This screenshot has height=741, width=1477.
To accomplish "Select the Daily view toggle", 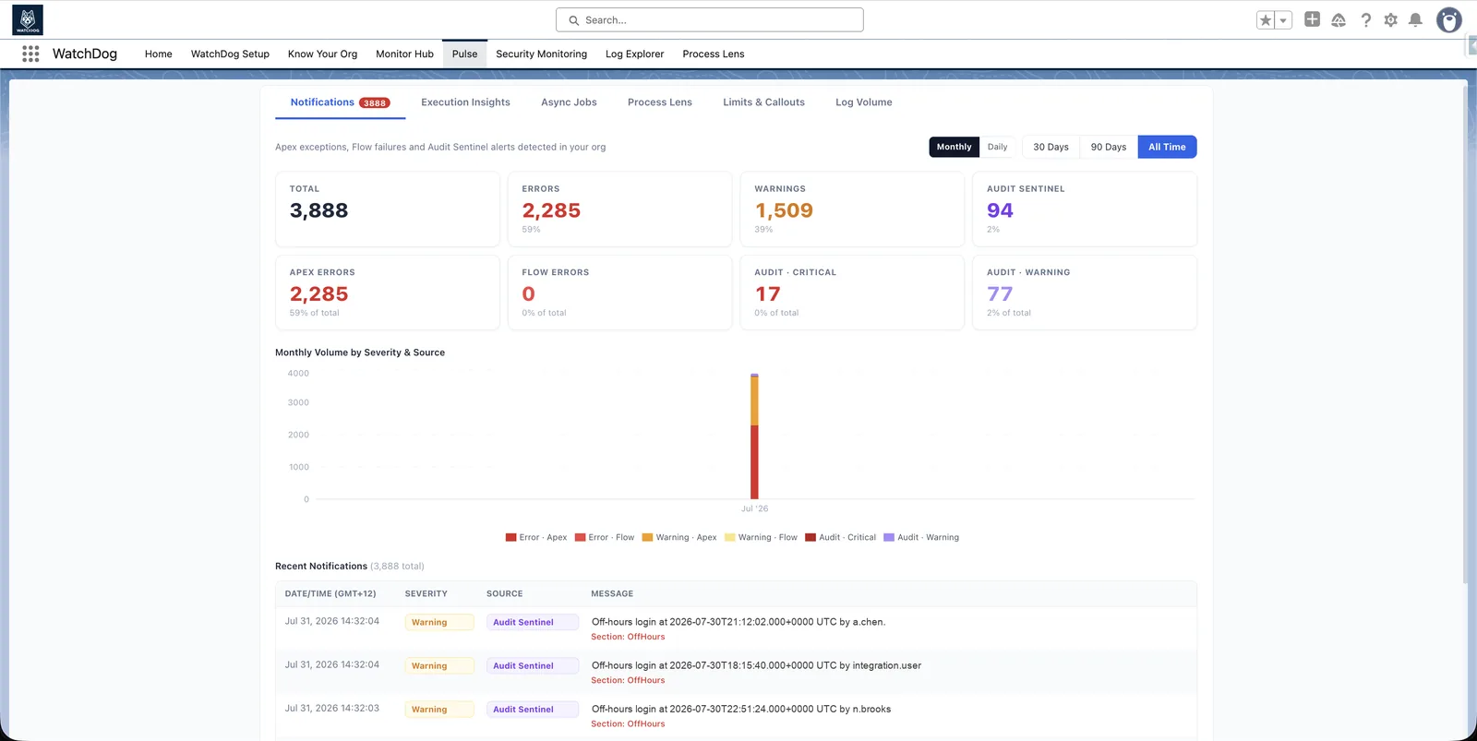I will [x=997, y=147].
